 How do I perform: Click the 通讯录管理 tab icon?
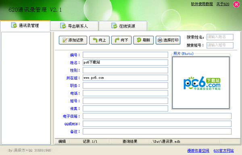pyautogui.click(x=14, y=25)
